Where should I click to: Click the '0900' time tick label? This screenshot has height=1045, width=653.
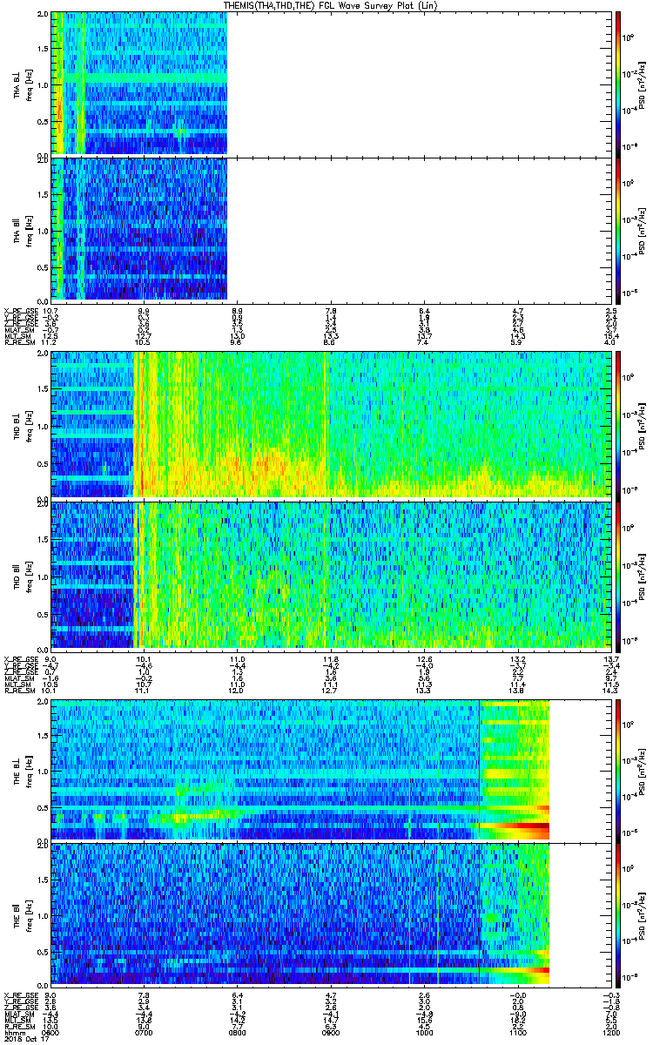tap(331, 1032)
